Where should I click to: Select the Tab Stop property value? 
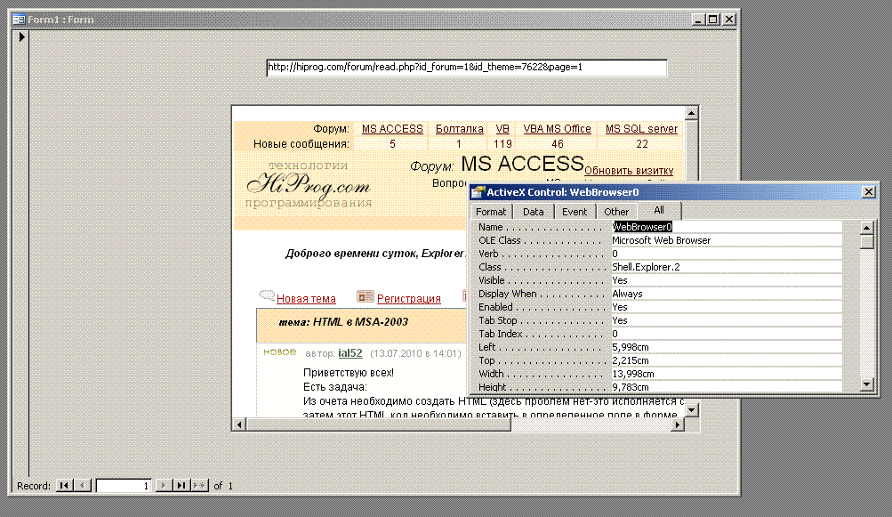pyautogui.click(x=726, y=320)
